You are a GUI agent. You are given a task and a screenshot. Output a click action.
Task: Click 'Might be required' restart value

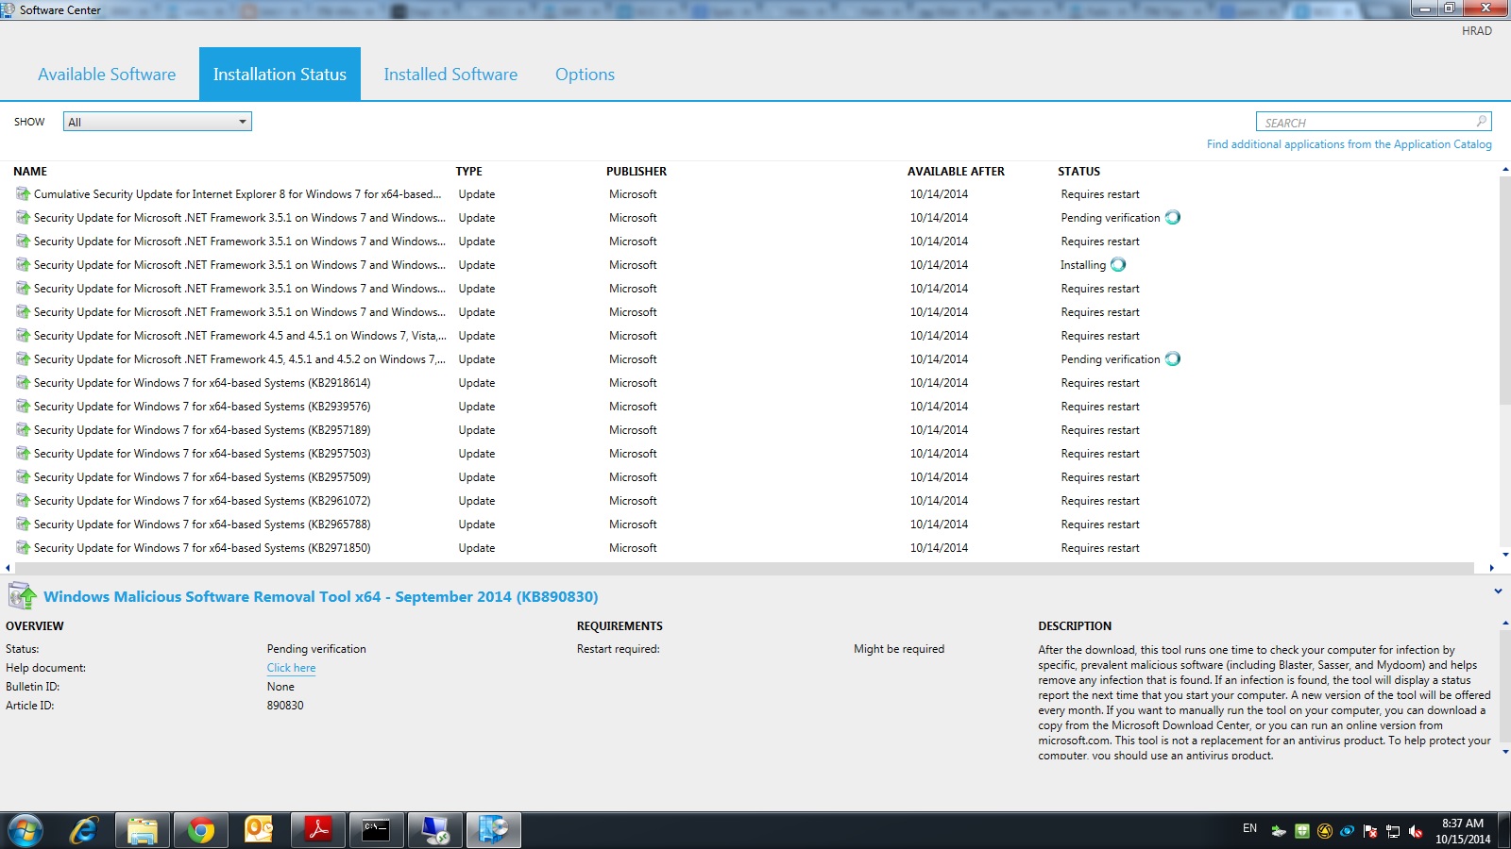(x=899, y=649)
